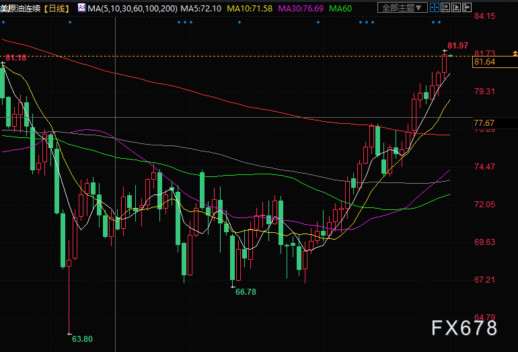Click the 84.15 axis price

[x=484, y=16]
